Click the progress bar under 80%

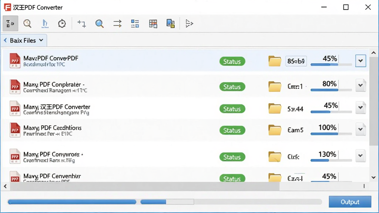tap(331, 90)
